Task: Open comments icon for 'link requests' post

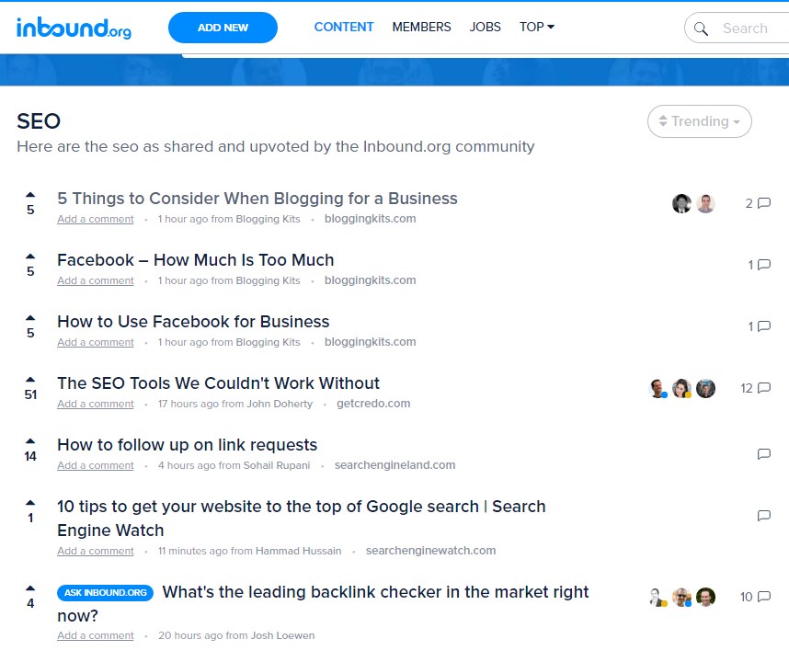Action: coord(764,454)
